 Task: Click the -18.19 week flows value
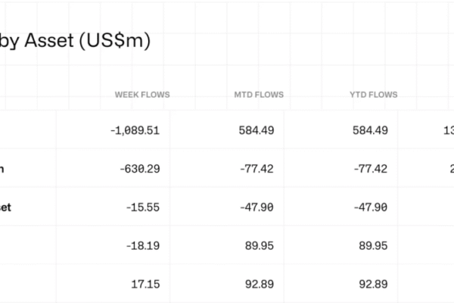(x=144, y=245)
